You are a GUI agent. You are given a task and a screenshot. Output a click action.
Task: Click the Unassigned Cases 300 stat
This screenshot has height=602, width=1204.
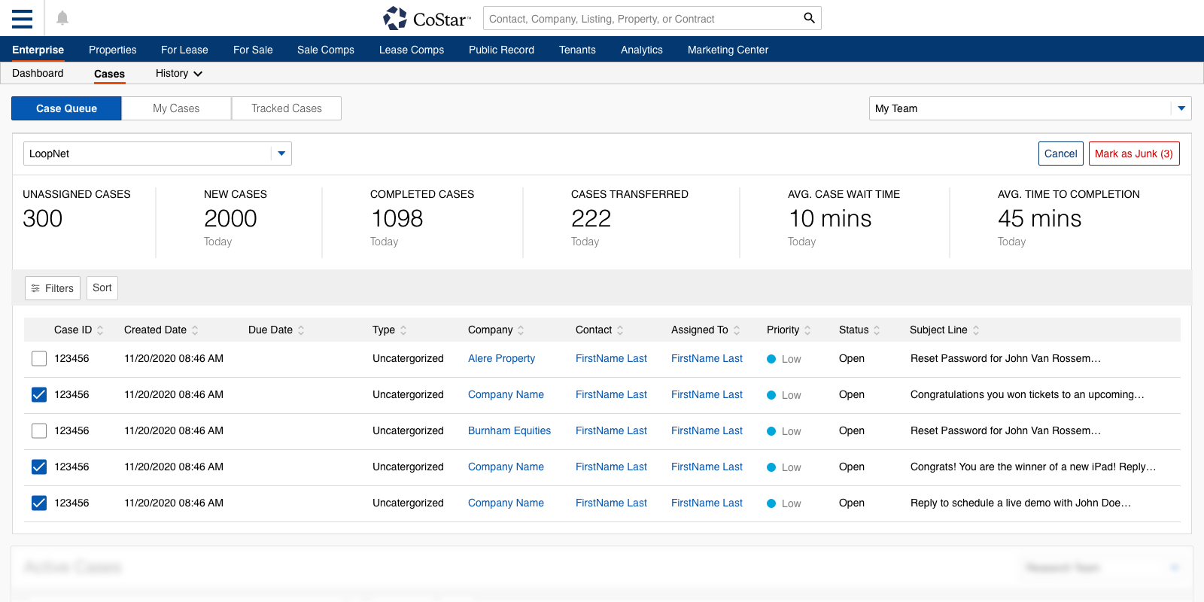point(76,208)
